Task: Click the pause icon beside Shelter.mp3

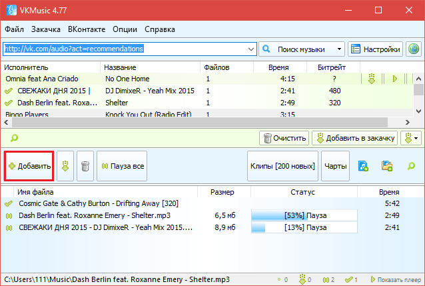Action: point(9,216)
